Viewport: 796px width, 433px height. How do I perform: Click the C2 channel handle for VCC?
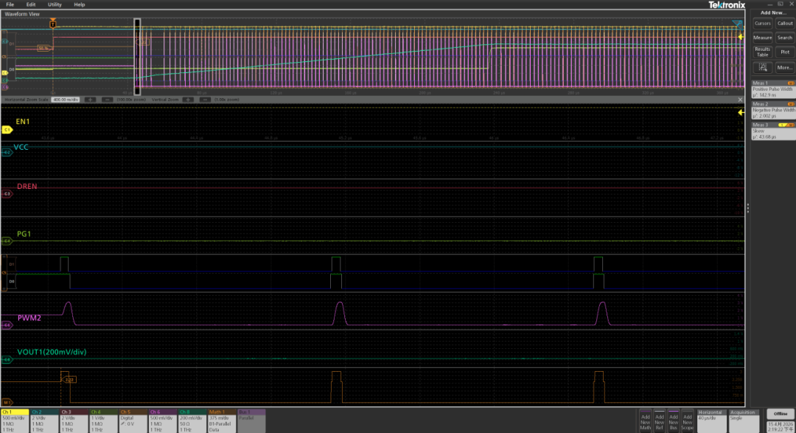point(7,152)
